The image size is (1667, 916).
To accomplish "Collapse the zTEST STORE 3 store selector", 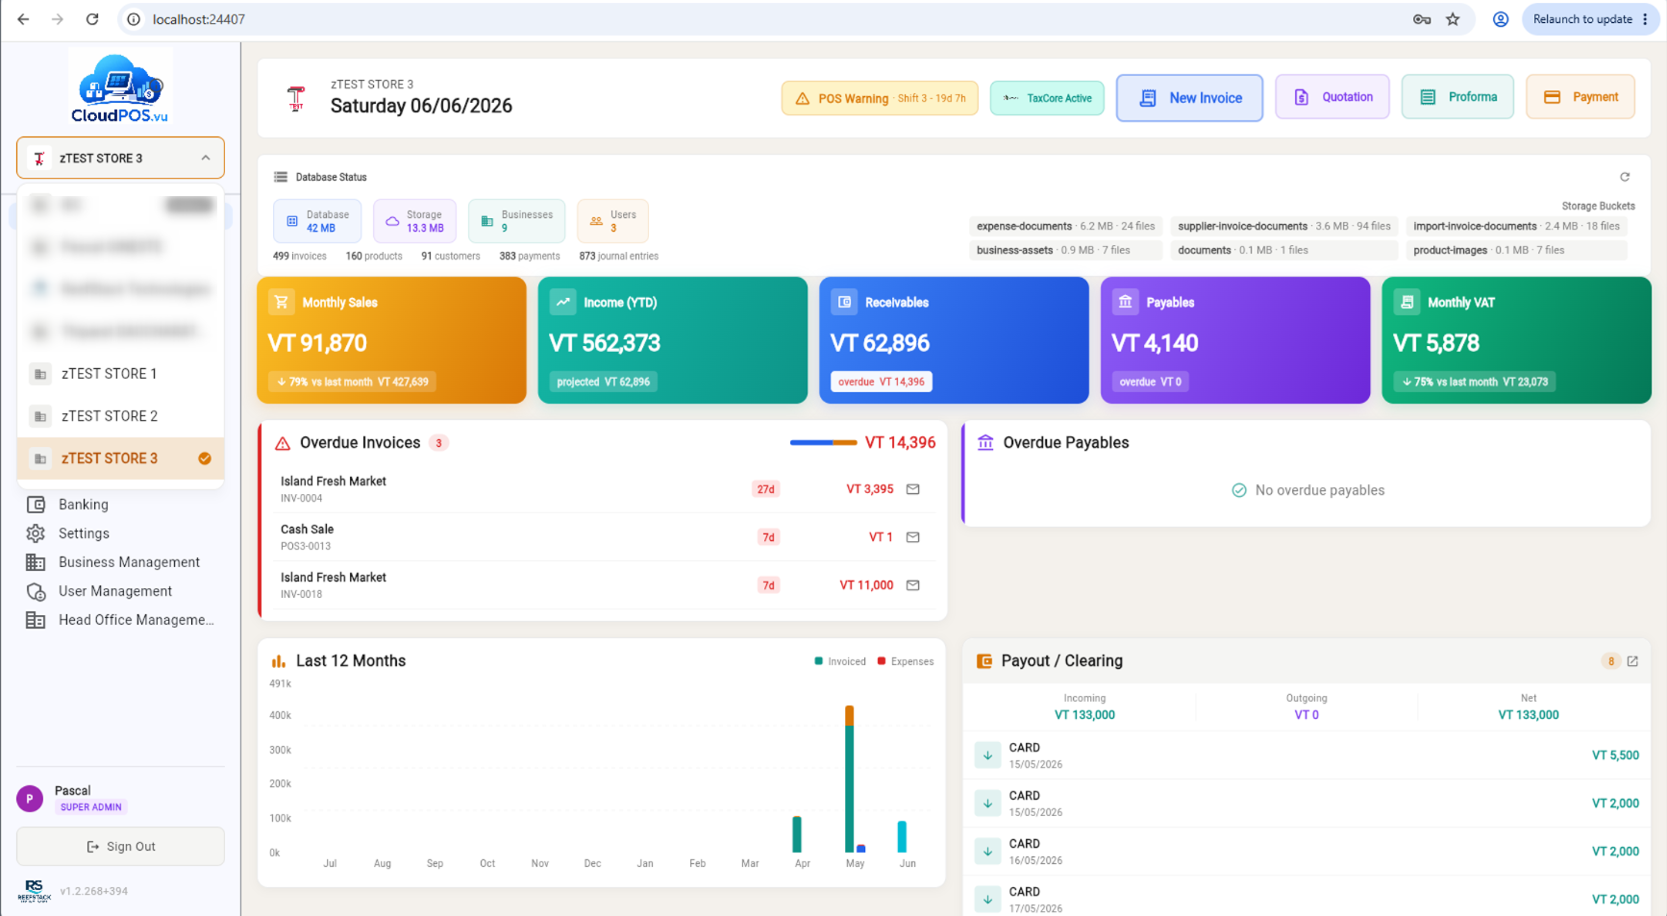I will [120, 158].
